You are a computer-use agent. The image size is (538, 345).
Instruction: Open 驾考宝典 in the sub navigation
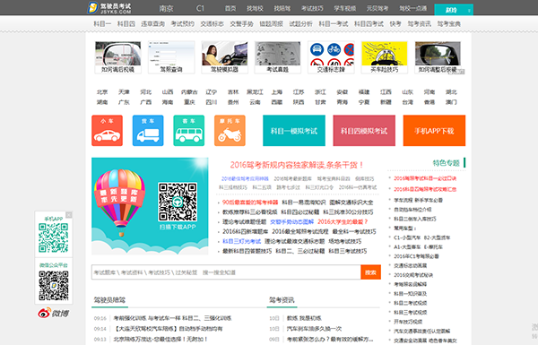(449, 24)
